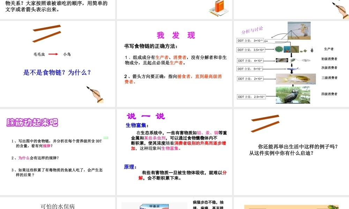Click the label DDT 含量: 3.5×10⁻⁹
Image resolution: width=349 pixels, height=209 pixels.
(x=251, y=50)
